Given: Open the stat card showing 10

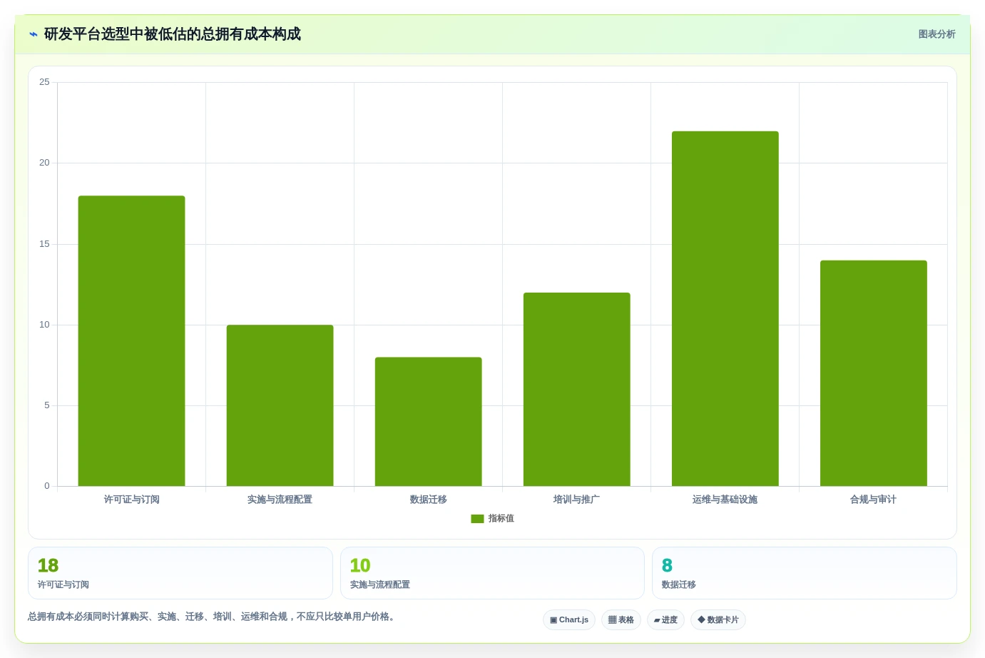Looking at the screenshot, I should [x=492, y=573].
